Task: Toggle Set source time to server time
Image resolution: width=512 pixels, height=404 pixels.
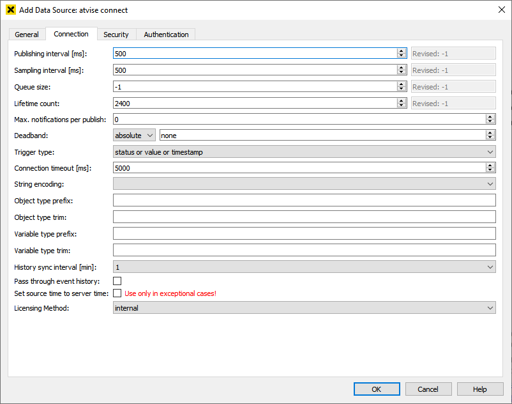Action: pyautogui.click(x=117, y=293)
